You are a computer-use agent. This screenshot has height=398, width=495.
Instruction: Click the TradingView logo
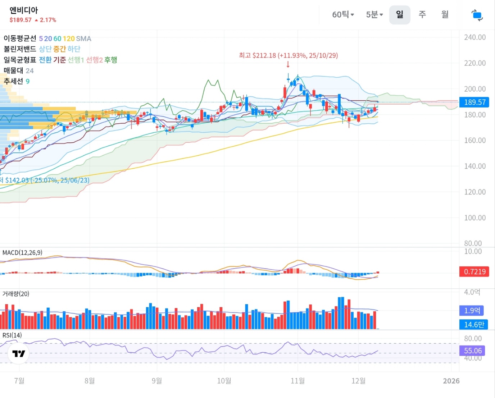pyautogui.click(x=19, y=353)
